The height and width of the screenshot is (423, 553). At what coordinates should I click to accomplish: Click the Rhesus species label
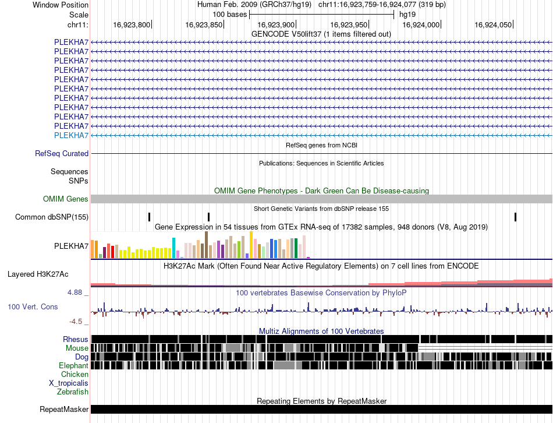click(x=76, y=339)
